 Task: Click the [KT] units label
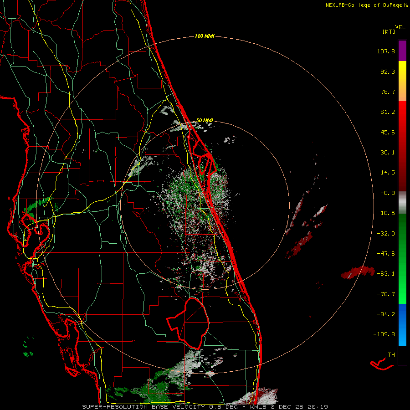pos(389,31)
